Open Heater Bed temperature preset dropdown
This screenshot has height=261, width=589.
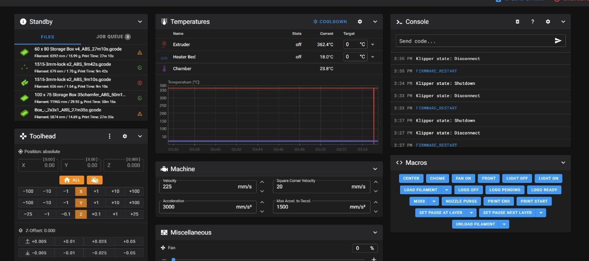(x=373, y=57)
